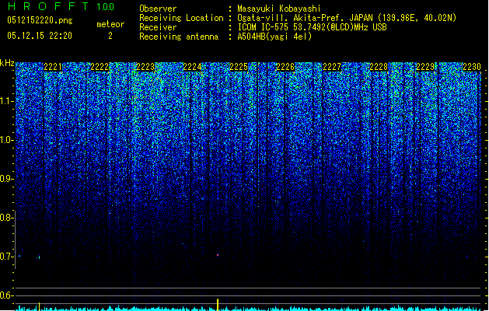
Task: Click the 1.1 frequency axis label
Action: tap(7, 101)
